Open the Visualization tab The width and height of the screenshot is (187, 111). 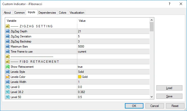click(77, 13)
